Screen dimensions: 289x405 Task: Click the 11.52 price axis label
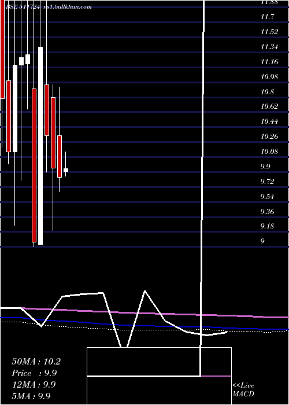pos(269,32)
